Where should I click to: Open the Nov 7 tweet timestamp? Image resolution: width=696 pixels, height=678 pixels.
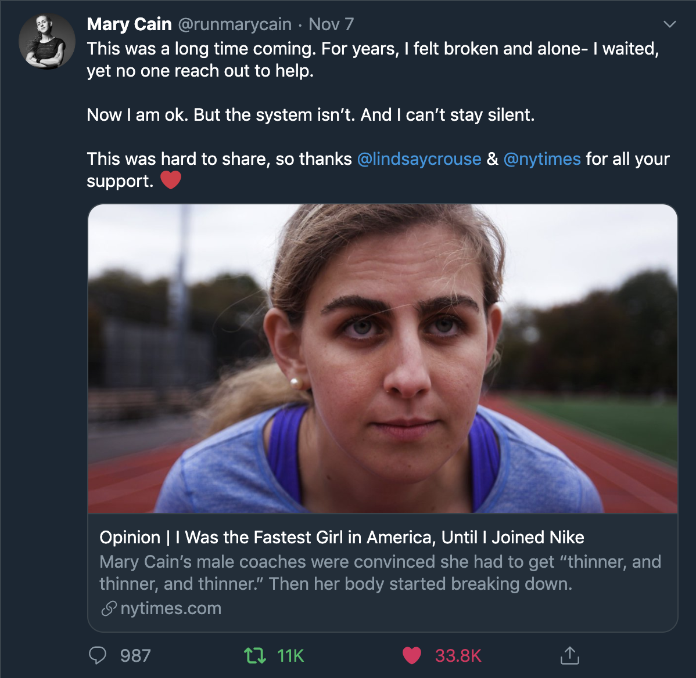click(331, 24)
